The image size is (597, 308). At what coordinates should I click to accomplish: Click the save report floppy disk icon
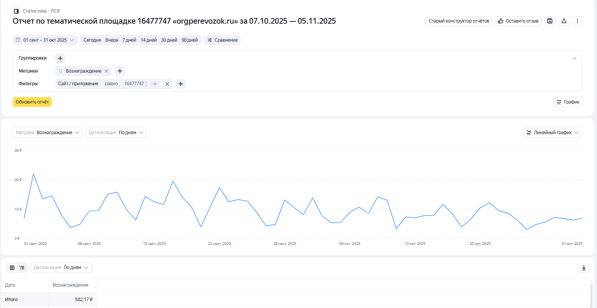550,21
